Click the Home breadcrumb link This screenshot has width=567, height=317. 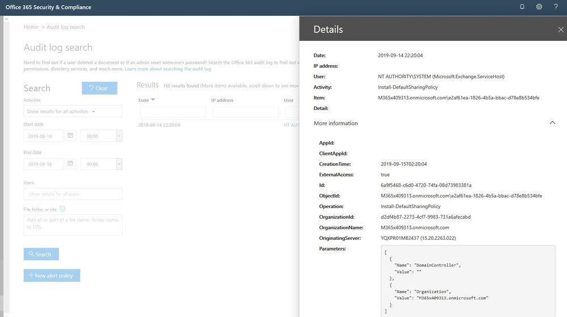click(31, 27)
